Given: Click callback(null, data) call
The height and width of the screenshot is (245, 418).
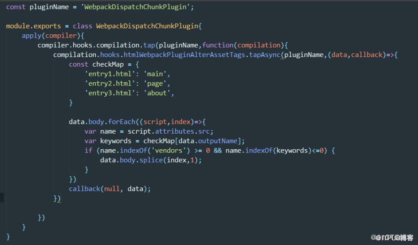Looking at the screenshot, I should click(110, 189).
